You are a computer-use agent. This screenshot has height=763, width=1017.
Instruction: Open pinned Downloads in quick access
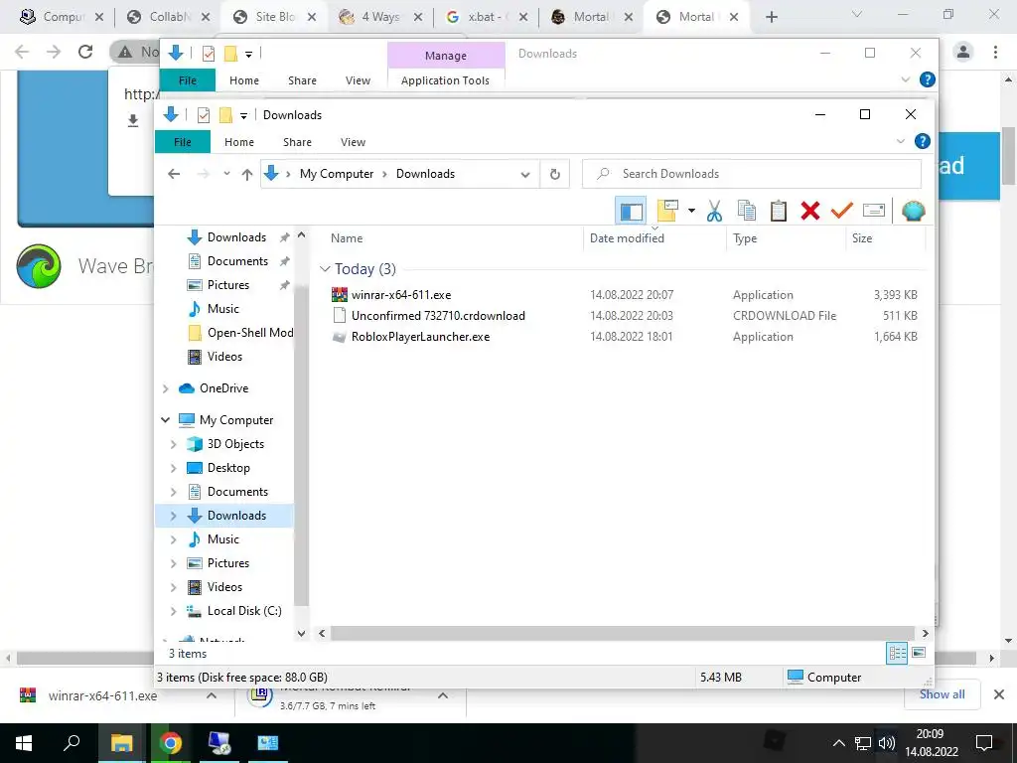tap(236, 237)
